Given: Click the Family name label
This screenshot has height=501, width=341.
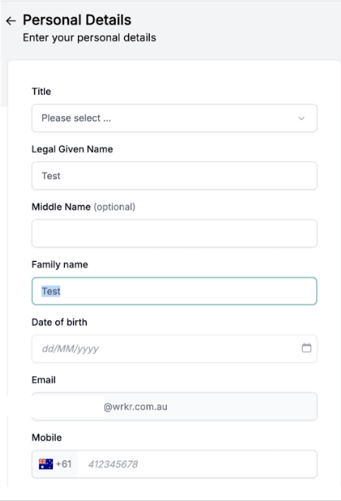Looking at the screenshot, I should click(60, 264).
